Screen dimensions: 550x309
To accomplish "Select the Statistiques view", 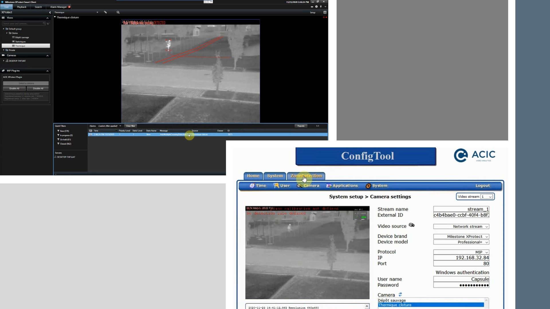I will tap(20, 41).
